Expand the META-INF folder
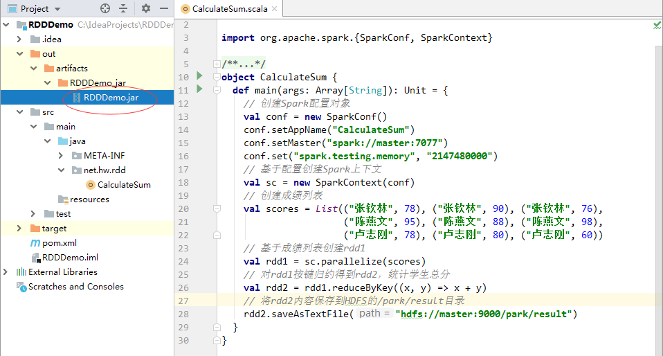 [61, 155]
